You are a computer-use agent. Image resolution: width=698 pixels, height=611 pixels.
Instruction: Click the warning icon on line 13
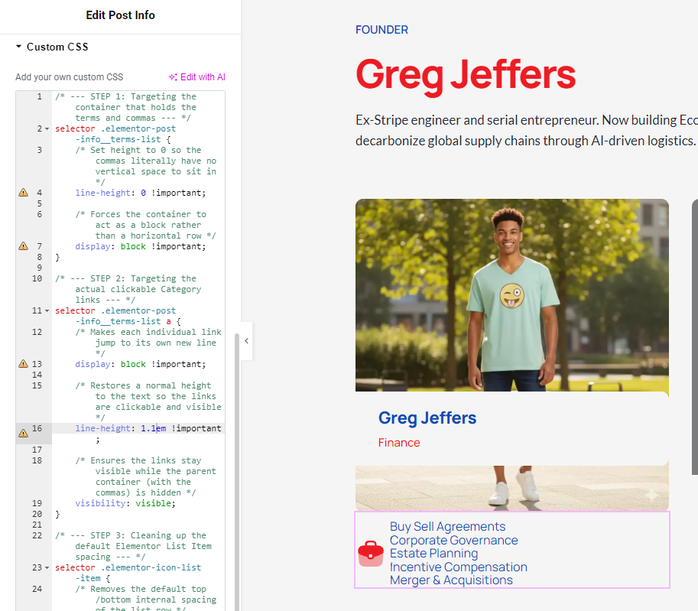point(23,364)
